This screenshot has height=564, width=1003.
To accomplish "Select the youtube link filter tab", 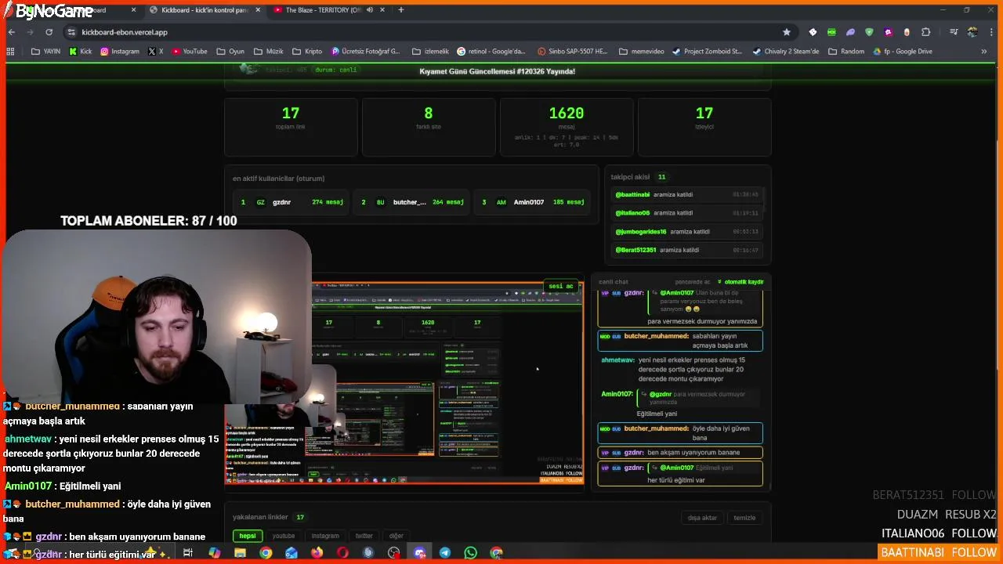I will click(284, 536).
